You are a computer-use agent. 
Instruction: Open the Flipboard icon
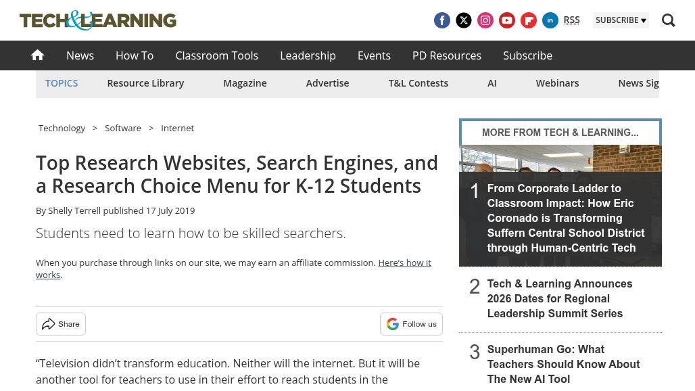529,20
